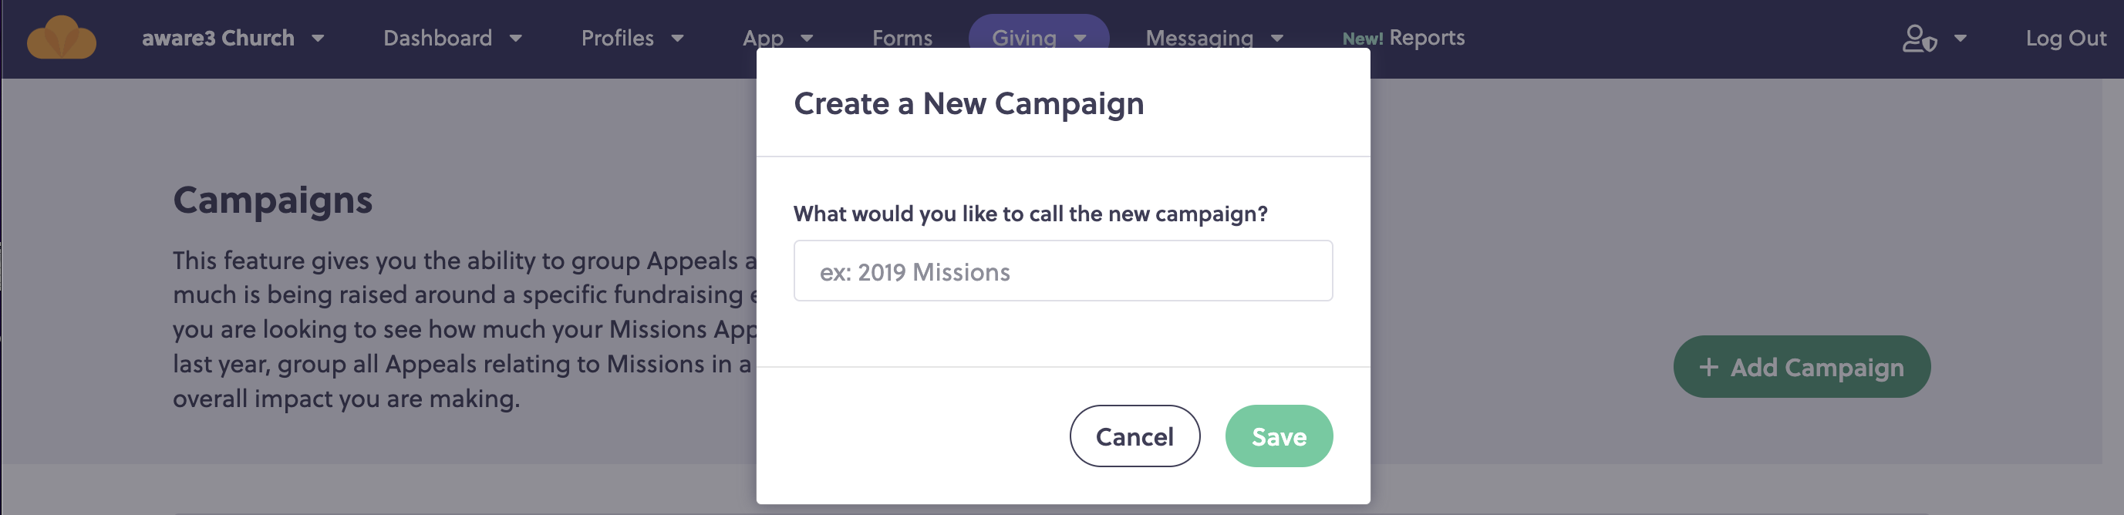Open the user account shield icon

(x=1919, y=38)
